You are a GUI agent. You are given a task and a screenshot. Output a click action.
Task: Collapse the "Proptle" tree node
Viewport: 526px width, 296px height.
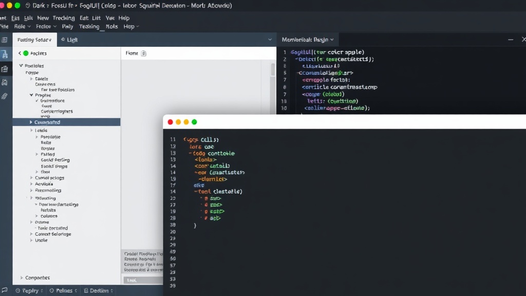31,95
